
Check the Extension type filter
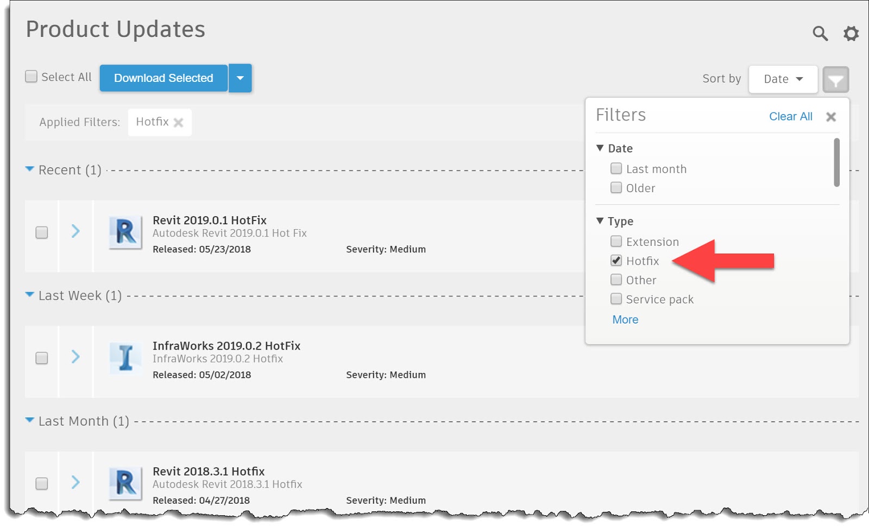[616, 241]
